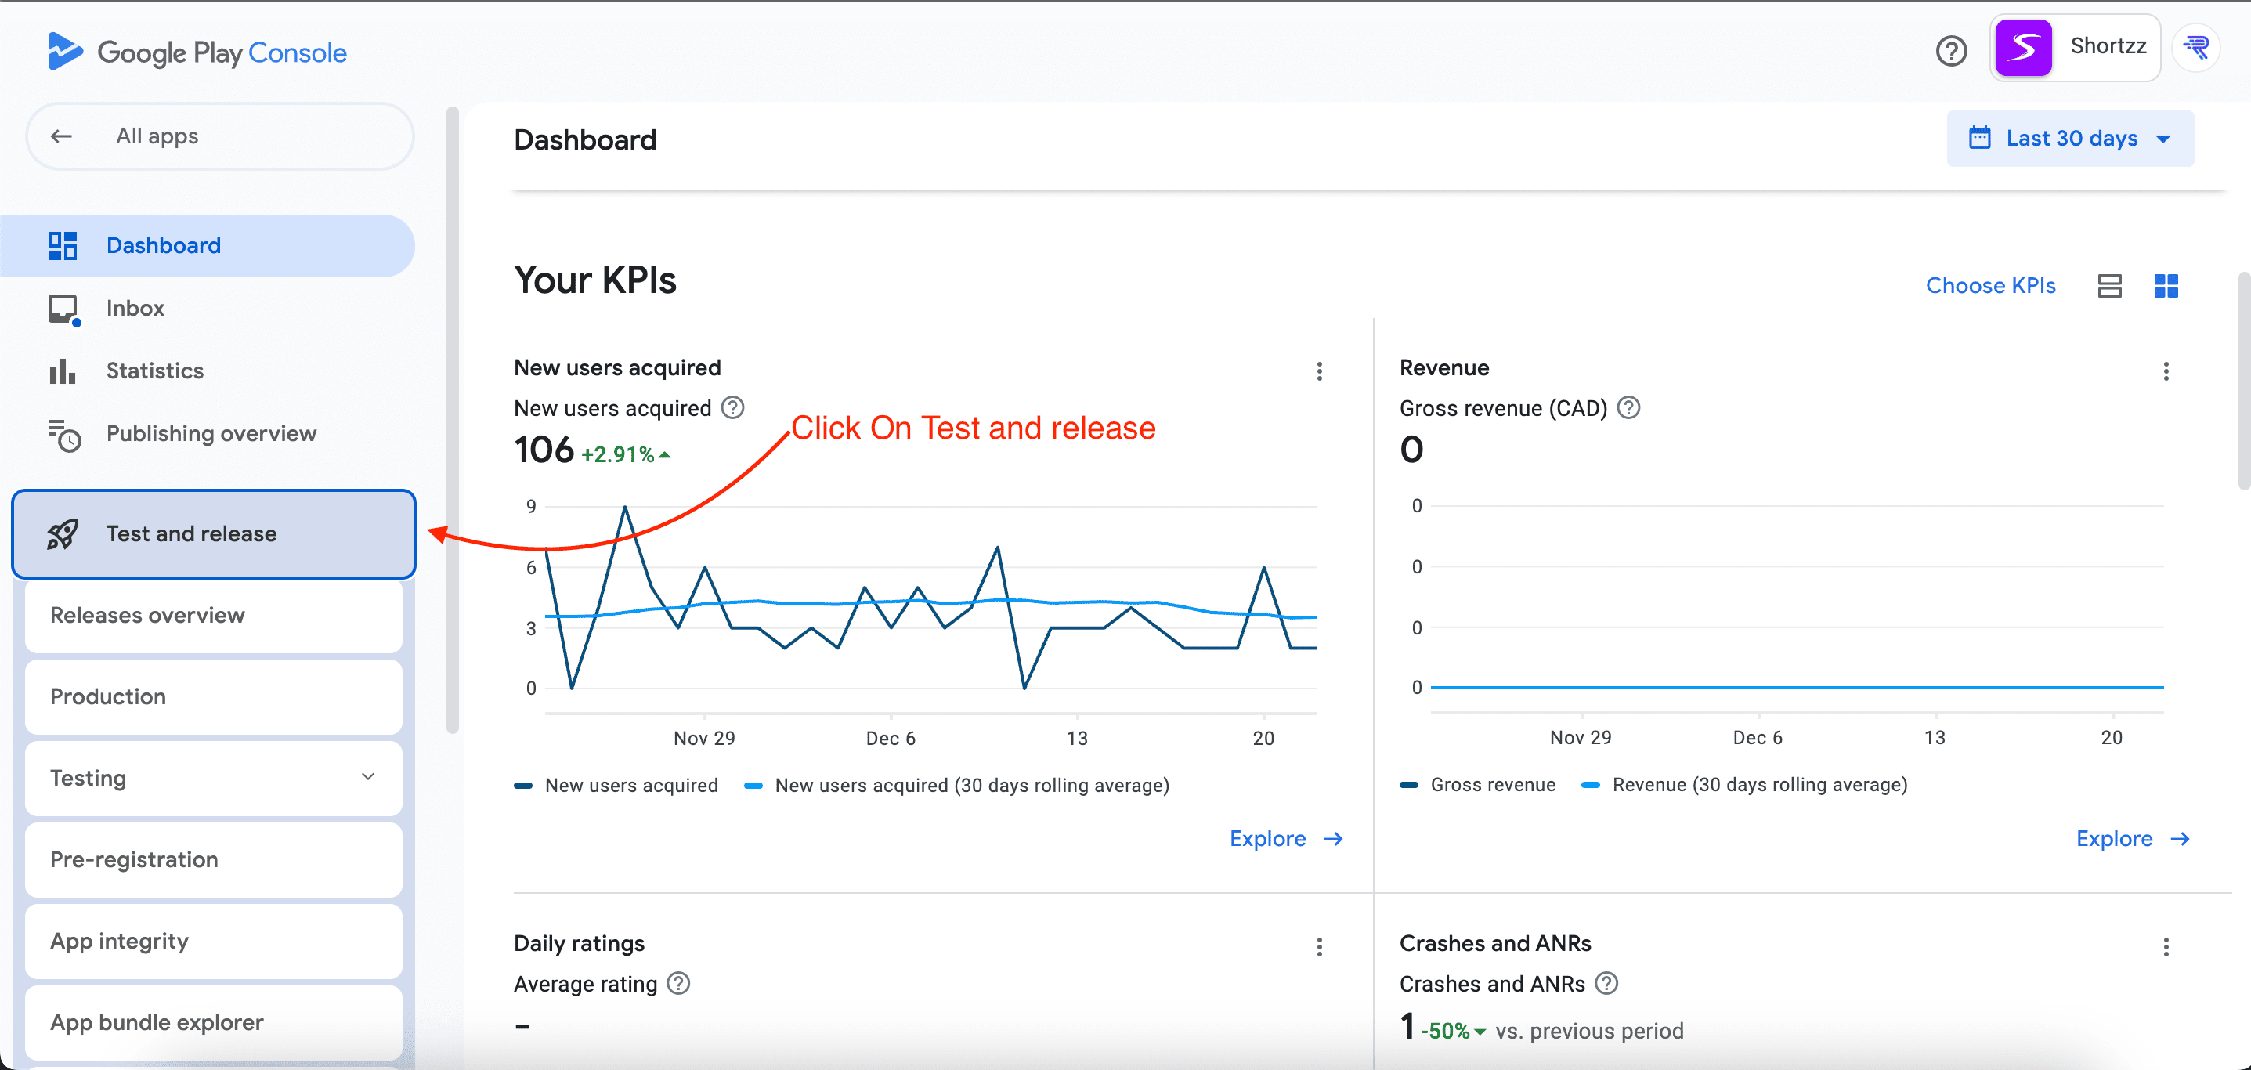Explore New users acquired data
The height and width of the screenshot is (1070, 2251).
[1283, 838]
